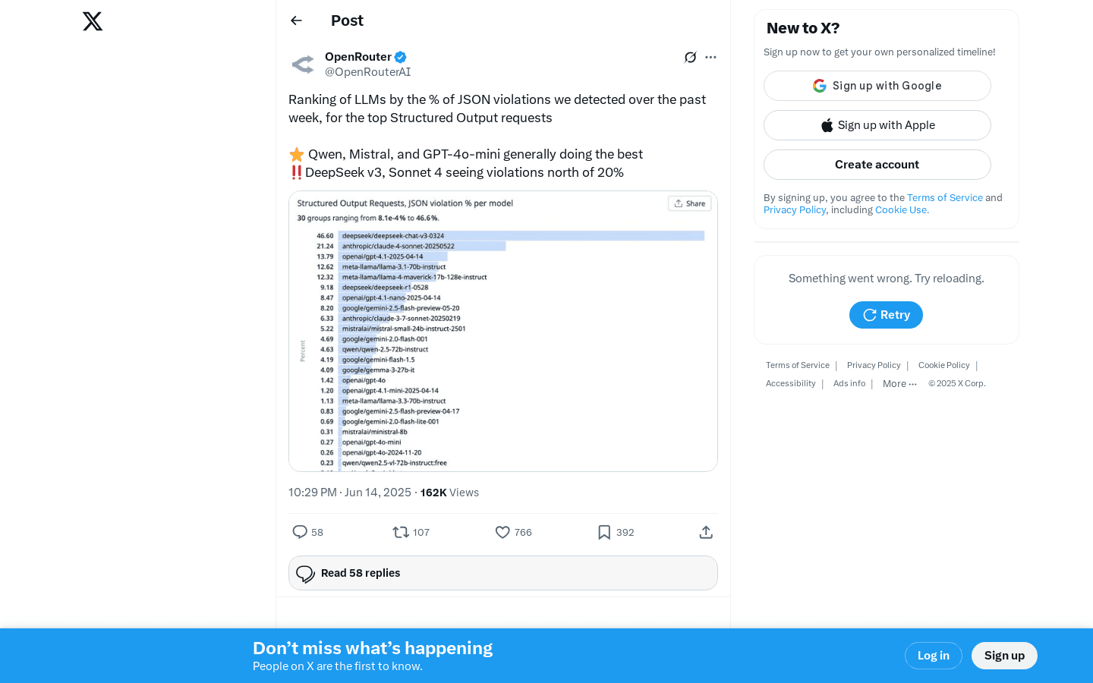
Task: Click the X logo icon
Action: (x=93, y=21)
